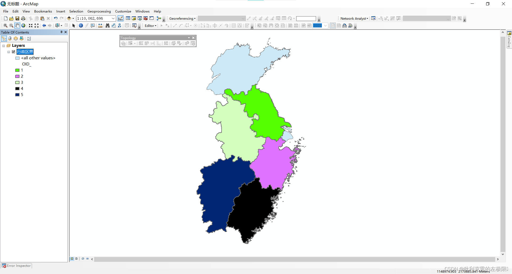This screenshot has height=274, width=512.
Task: Open the Error Inspector from Topology toolbar
Action: 193,43
